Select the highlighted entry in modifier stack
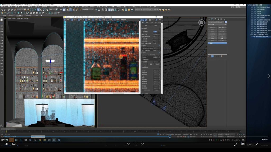The width and height of the screenshot is (271, 152). pyautogui.click(x=217, y=43)
